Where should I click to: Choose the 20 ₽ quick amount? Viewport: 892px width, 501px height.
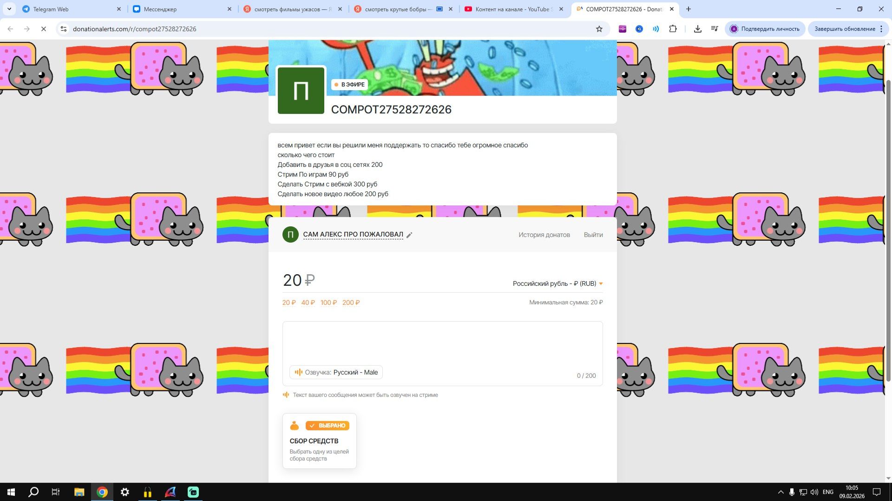pos(289,303)
